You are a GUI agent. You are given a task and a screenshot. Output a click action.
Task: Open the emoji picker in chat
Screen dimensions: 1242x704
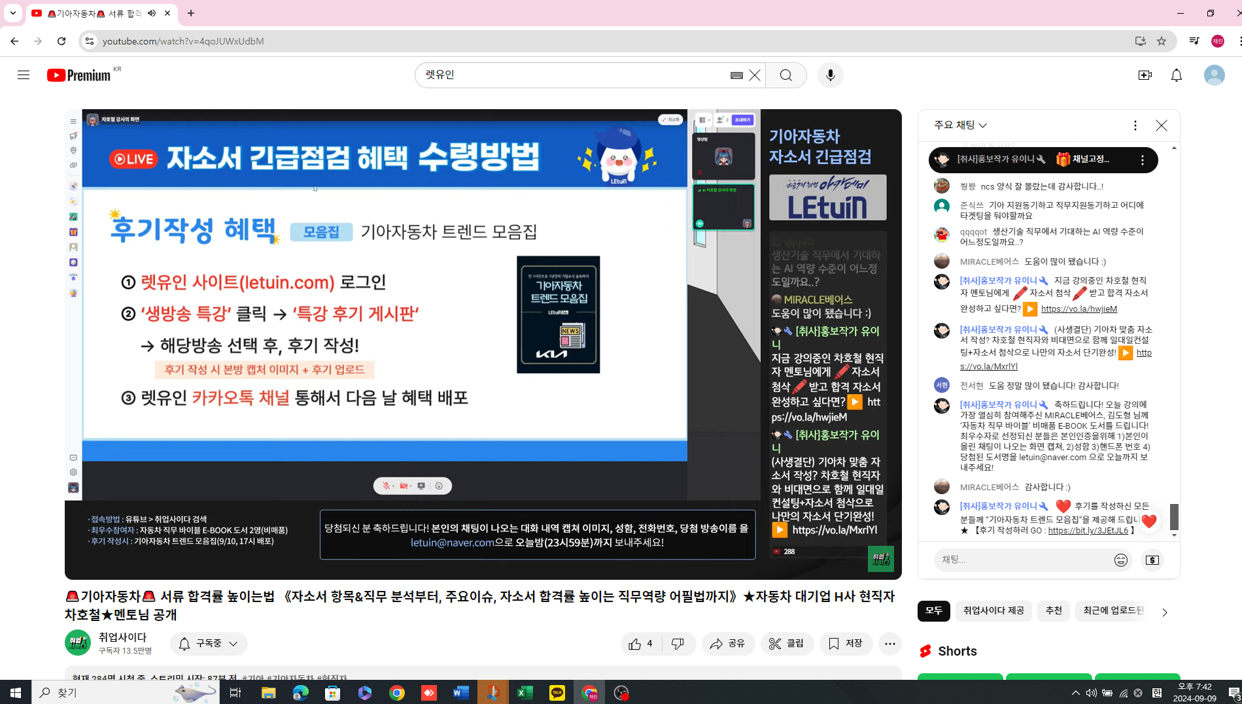tap(1121, 560)
